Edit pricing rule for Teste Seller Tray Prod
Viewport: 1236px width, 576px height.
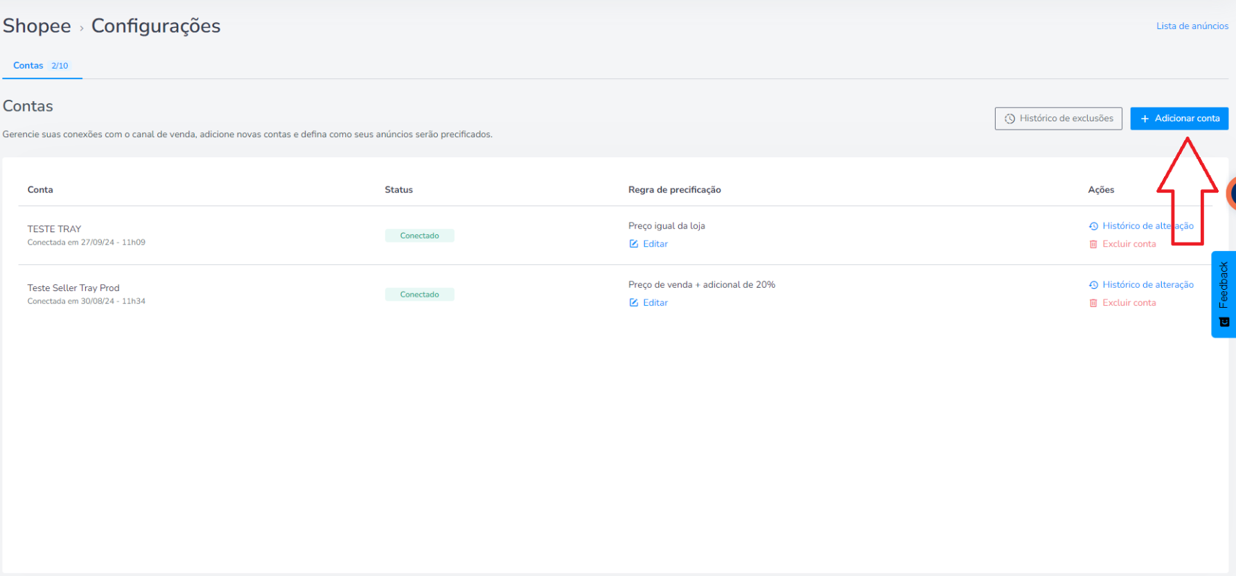[x=648, y=303]
